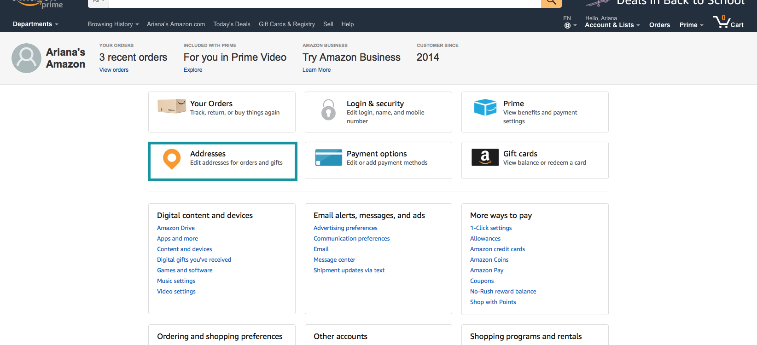Open Music settings link
This screenshot has width=757, height=345.
point(176,281)
